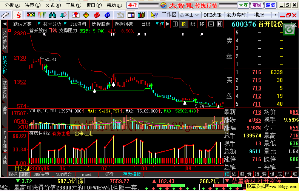Click the red S dollar icon
Screen dimensions: 299x191
[x=18, y=15]
